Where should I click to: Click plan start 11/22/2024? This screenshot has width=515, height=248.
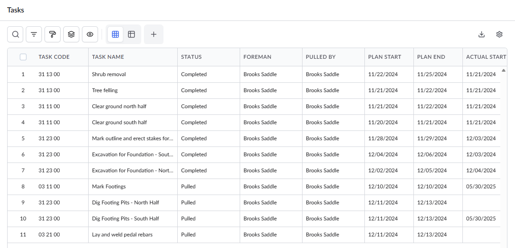tap(383, 74)
